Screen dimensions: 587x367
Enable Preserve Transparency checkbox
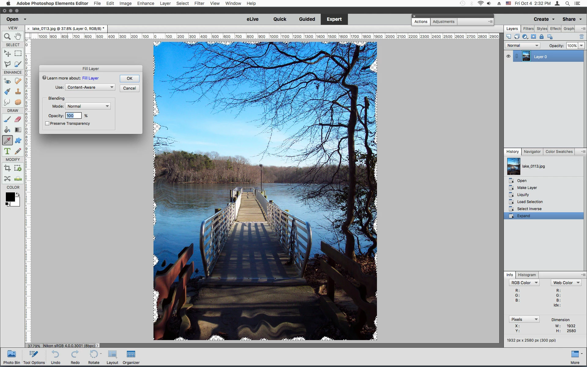point(47,124)
